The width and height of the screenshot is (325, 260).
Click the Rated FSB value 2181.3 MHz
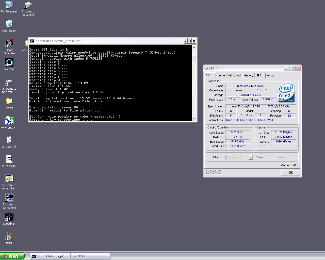[x=238, y=146]
